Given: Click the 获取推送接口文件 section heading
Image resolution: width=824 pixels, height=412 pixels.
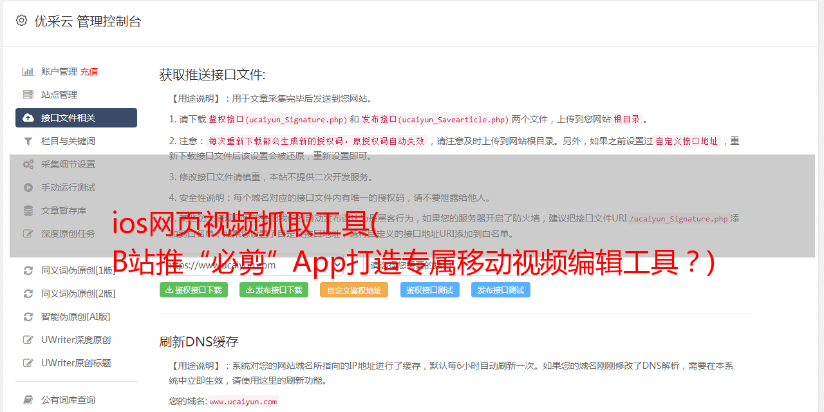Looking at the screenshot, I should pyautogui.click(x=212, y=75).
